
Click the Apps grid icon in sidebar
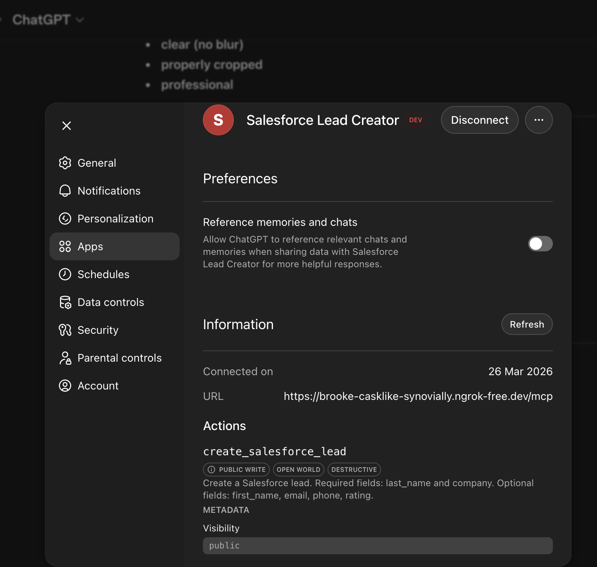coord(65,246)
